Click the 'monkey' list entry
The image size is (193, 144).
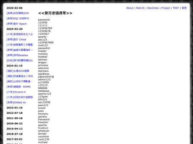coord(43,54)
